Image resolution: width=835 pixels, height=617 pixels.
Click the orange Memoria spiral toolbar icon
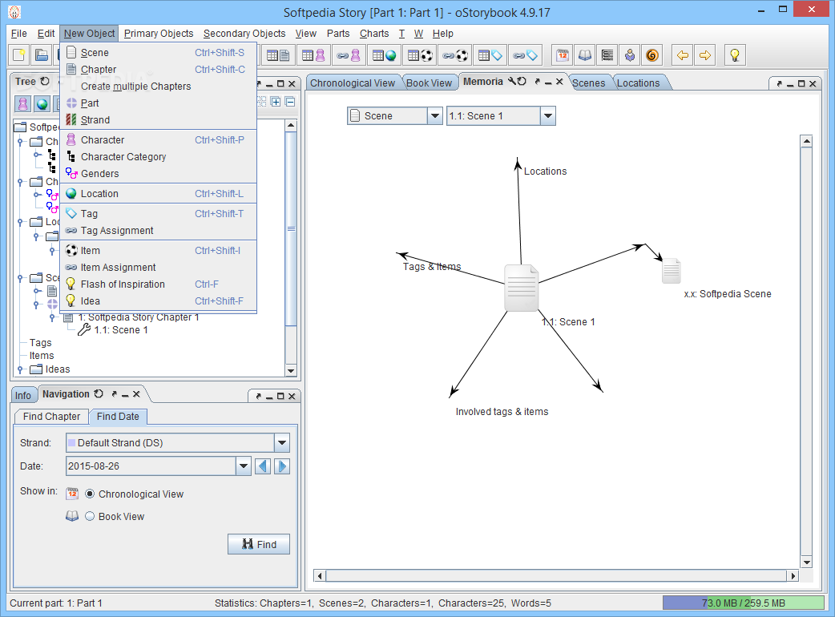click(651, 55)
